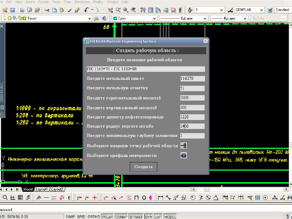The image size is (292, 219).
Task: Switch to the Layout2 tab
Action: 57,189
